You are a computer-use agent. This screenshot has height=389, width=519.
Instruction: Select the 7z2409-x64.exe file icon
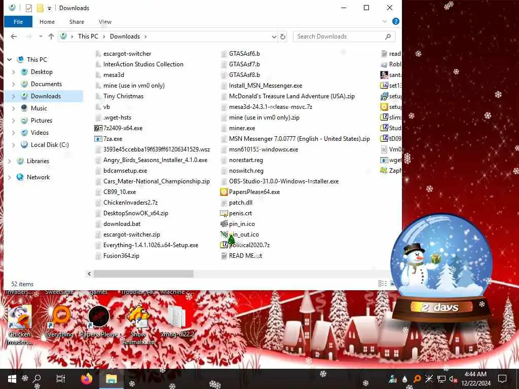click(x=98, y=128)
